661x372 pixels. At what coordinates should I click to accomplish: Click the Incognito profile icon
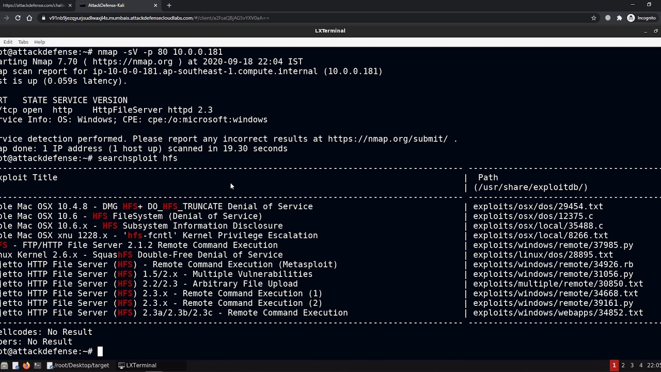tap(631, 18)
